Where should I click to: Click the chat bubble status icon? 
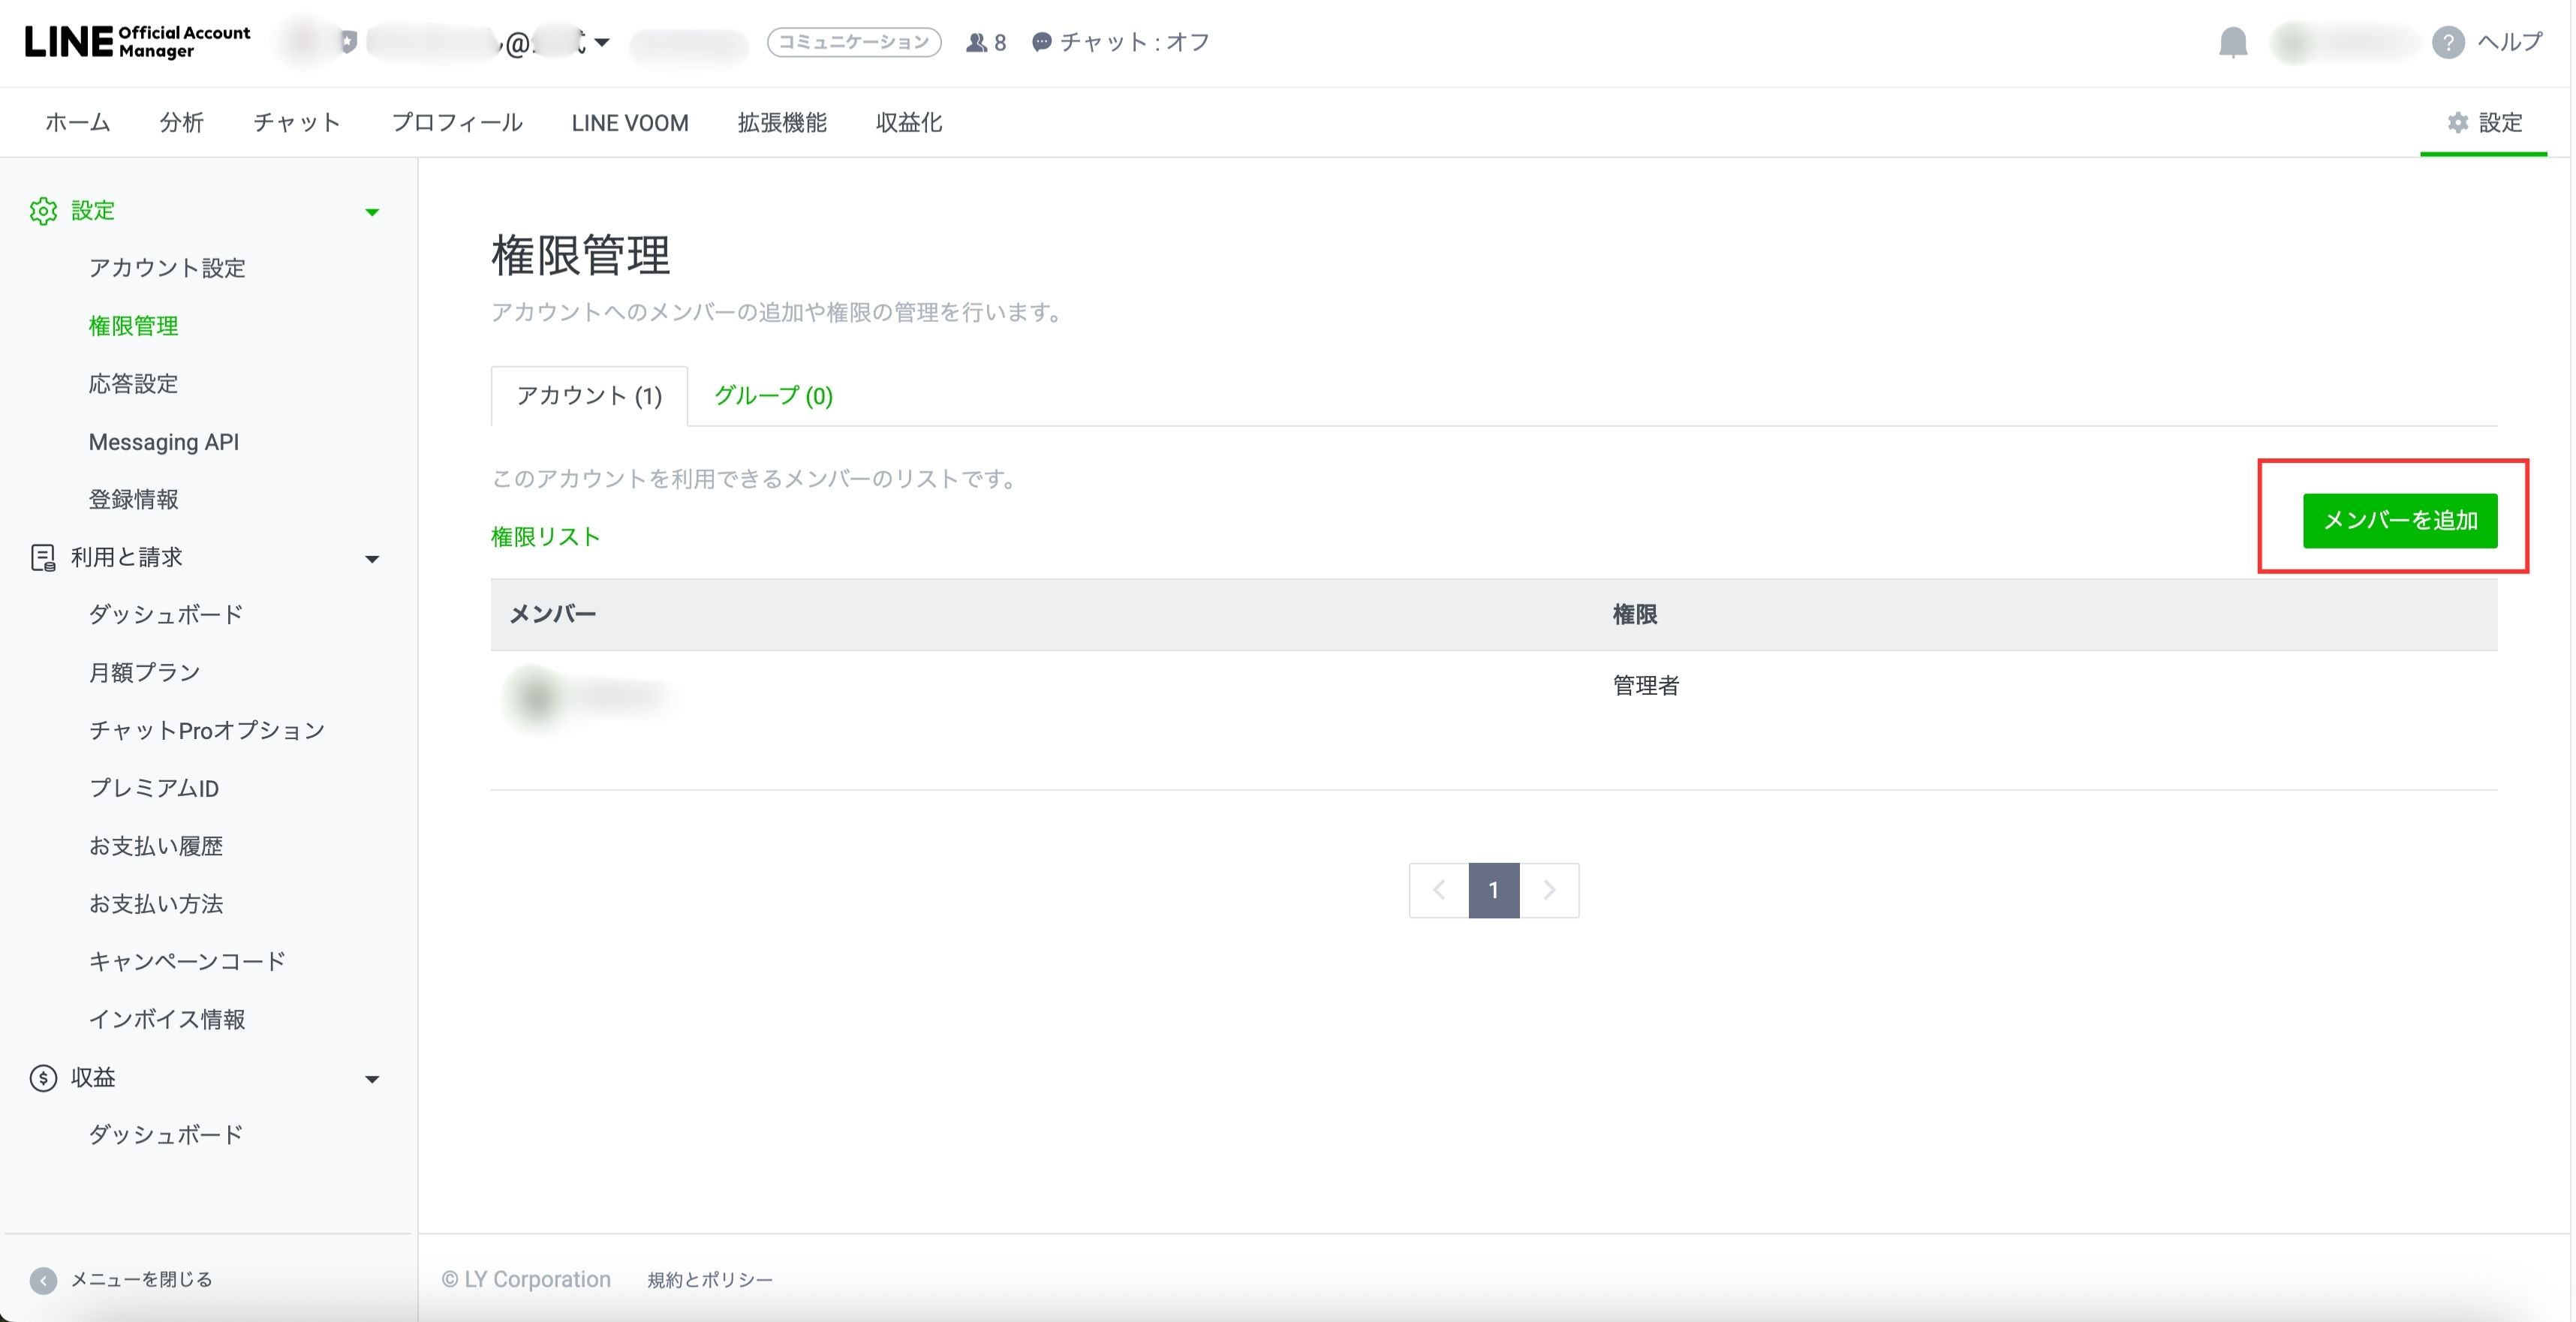(1041, 43)
